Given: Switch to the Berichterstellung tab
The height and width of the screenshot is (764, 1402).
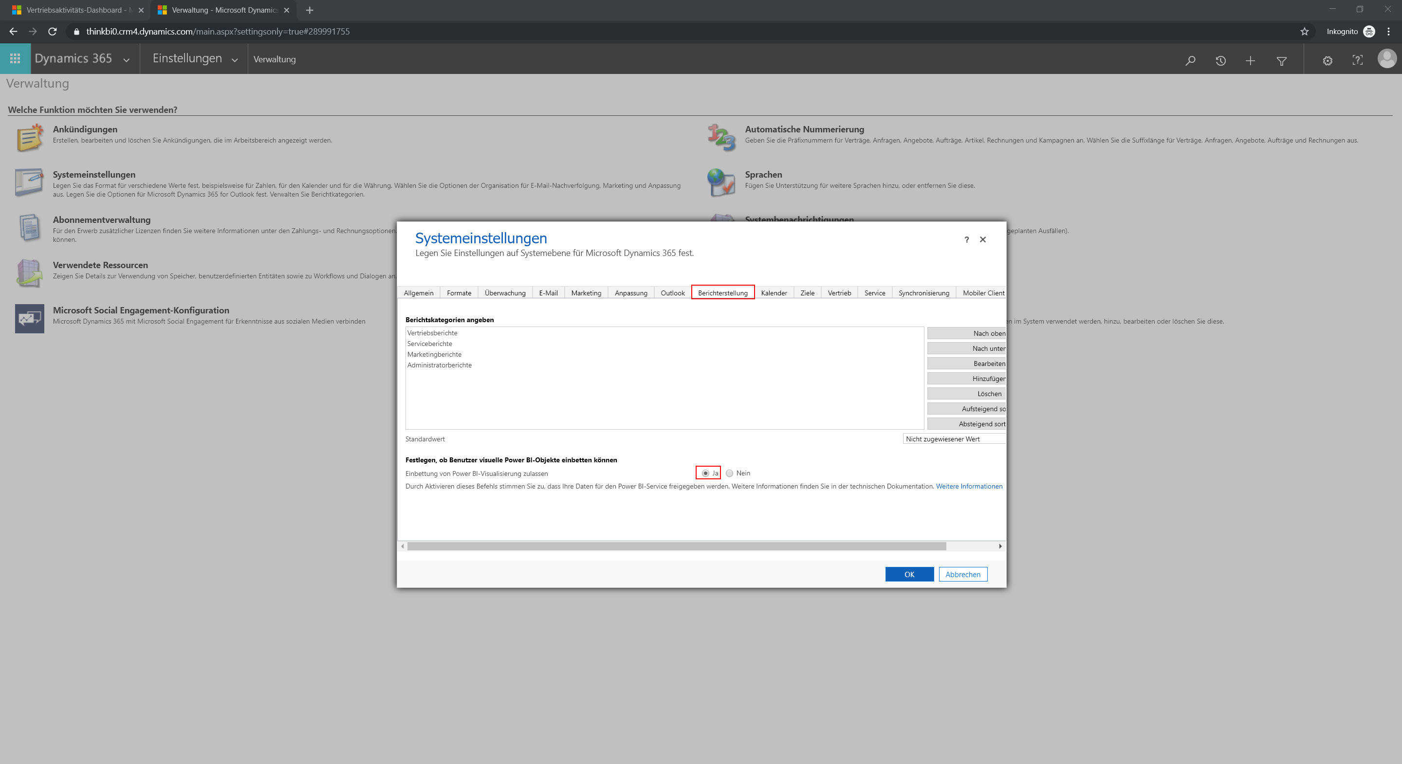Looking at the screenshot, I should 723,293.
